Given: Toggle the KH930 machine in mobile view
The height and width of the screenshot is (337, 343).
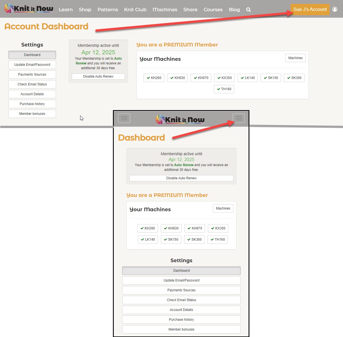Looking at the screenshot, I should (171, 228).
